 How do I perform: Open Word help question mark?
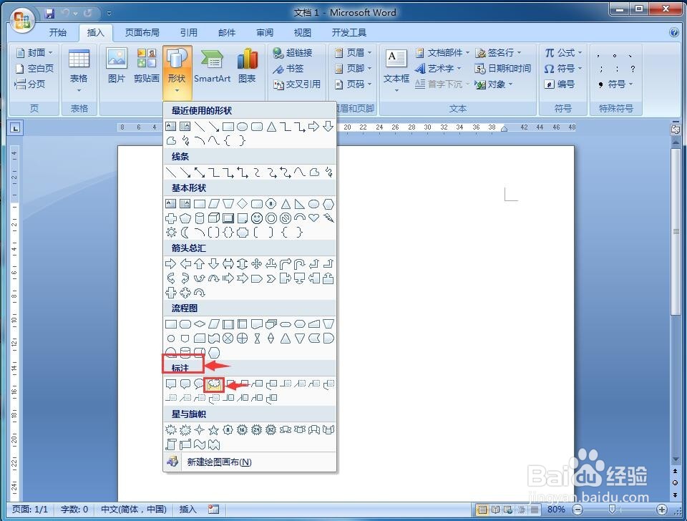click(674, 32)
